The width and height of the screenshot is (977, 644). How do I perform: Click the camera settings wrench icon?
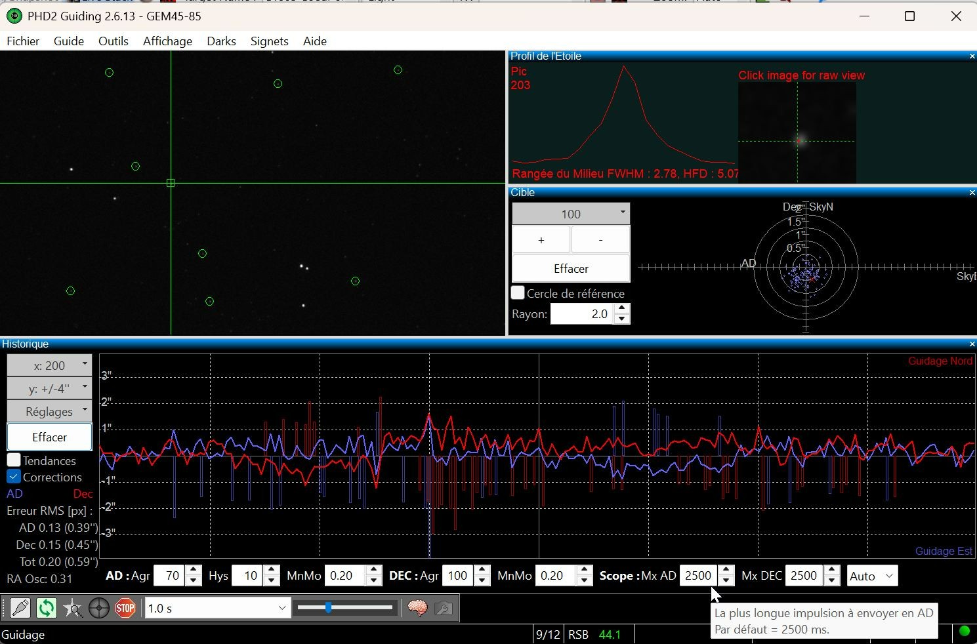pyautogui.click(x=444, y=609)
